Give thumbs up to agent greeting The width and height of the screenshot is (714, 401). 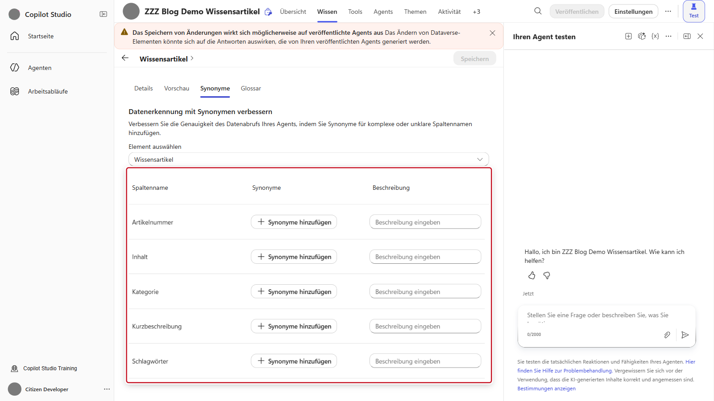click(x=531, y=275)
